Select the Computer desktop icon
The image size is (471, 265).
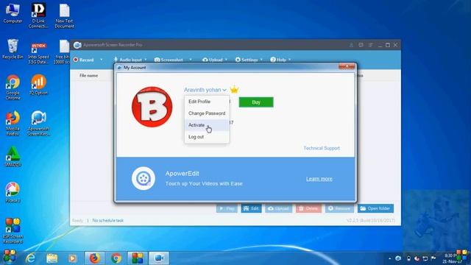click(x=13, y=13)
